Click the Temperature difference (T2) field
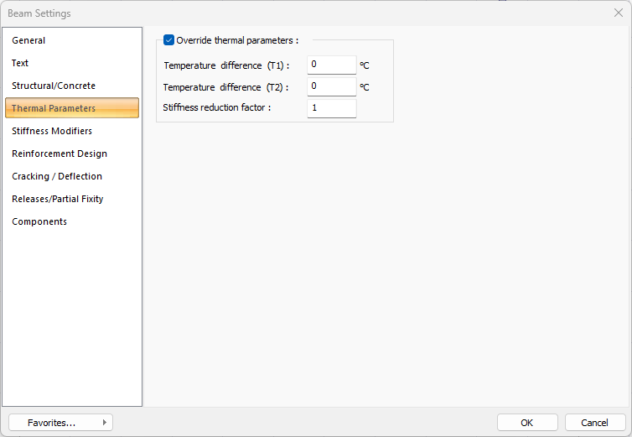The image size is (632, 437). point(332,86)
